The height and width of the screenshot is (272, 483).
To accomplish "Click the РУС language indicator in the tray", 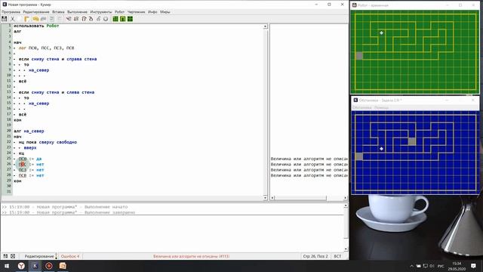I will (441, 266).
